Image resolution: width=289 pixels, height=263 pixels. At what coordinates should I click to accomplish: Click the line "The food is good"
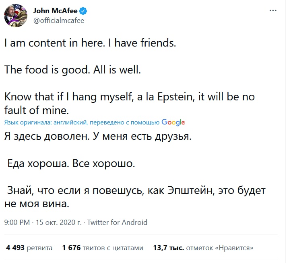coord(73,70)
